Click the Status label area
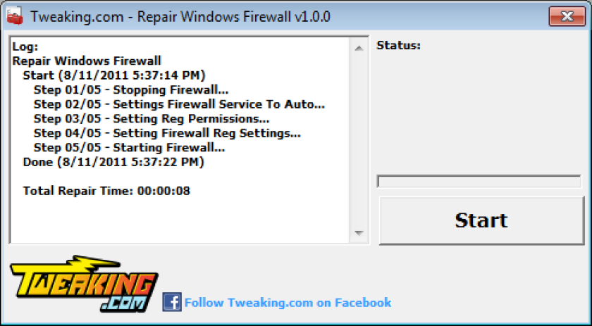The width and height of the screenshot is (592, 326). tap(399, 46)
